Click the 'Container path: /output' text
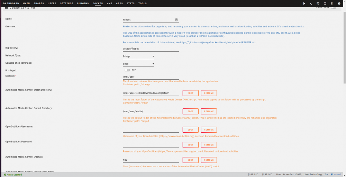The height and width of the screenshot is (177, 346). 136,121
